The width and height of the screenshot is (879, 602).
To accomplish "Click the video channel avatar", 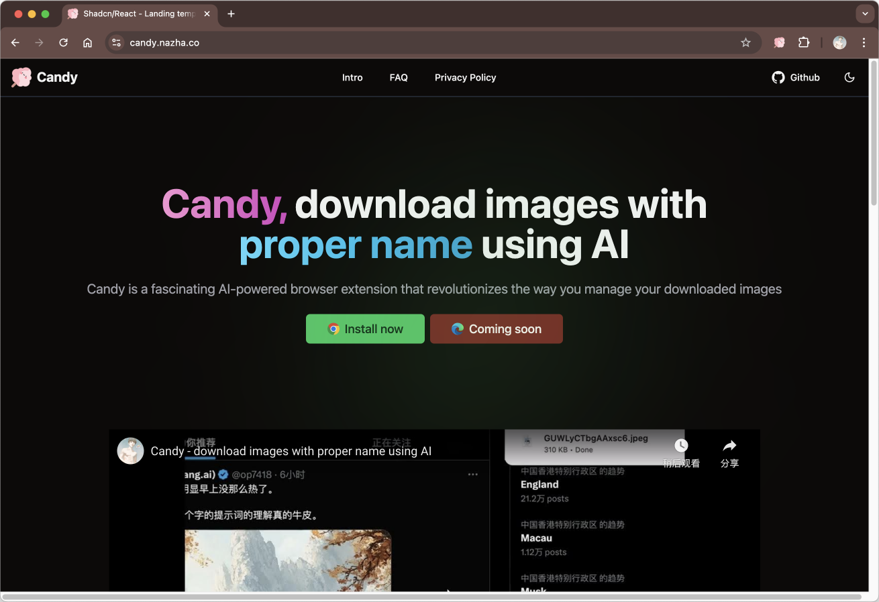I will [x=130, y=451].
